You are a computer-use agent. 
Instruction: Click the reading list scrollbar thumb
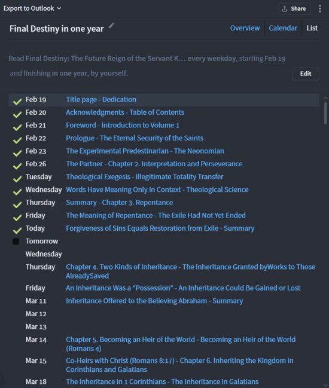pyautogui.click(x=325, y=112)
